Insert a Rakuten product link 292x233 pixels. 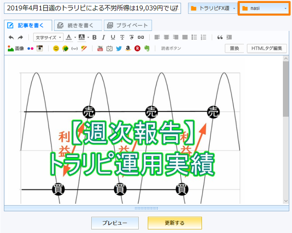tap(137, 48)
